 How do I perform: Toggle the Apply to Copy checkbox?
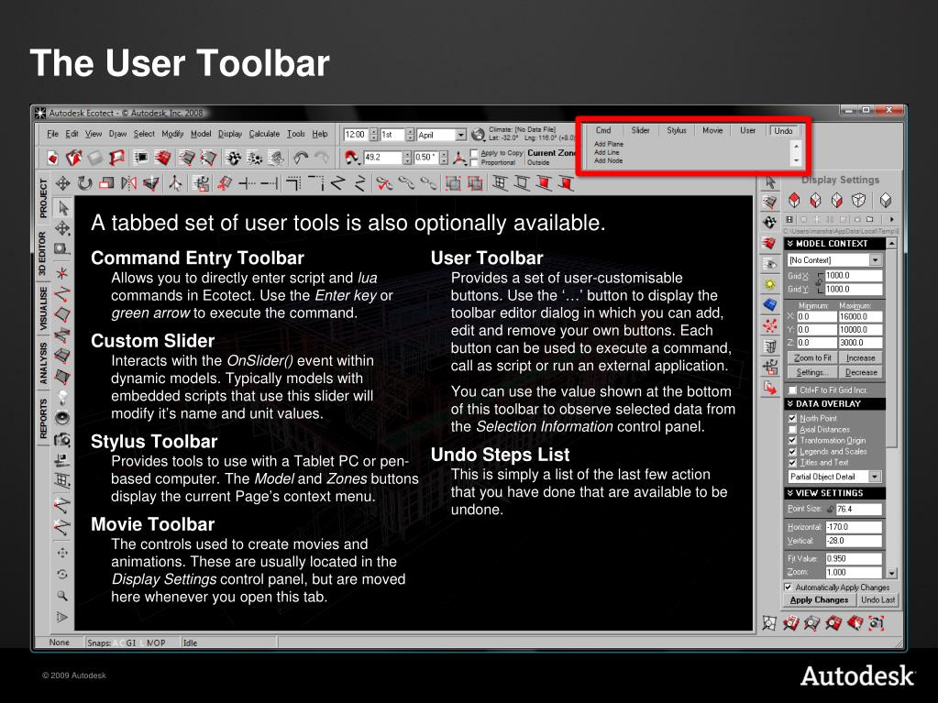point(474,154)
